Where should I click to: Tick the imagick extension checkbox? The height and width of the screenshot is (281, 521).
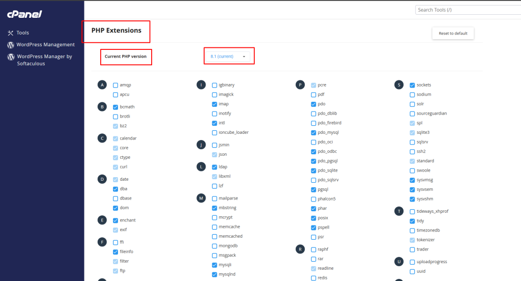(214, 95)
